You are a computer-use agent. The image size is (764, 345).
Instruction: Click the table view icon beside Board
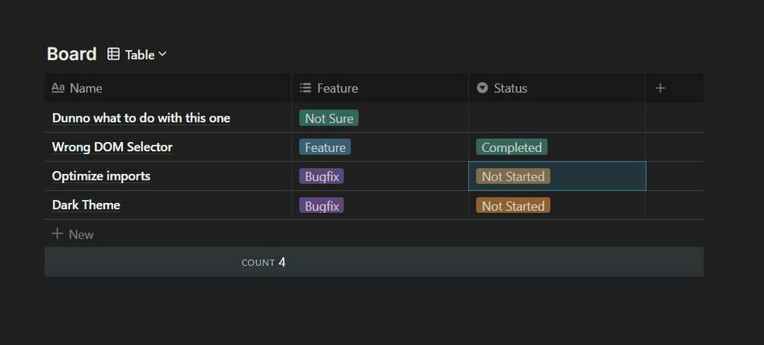click(x=113, y=54)
